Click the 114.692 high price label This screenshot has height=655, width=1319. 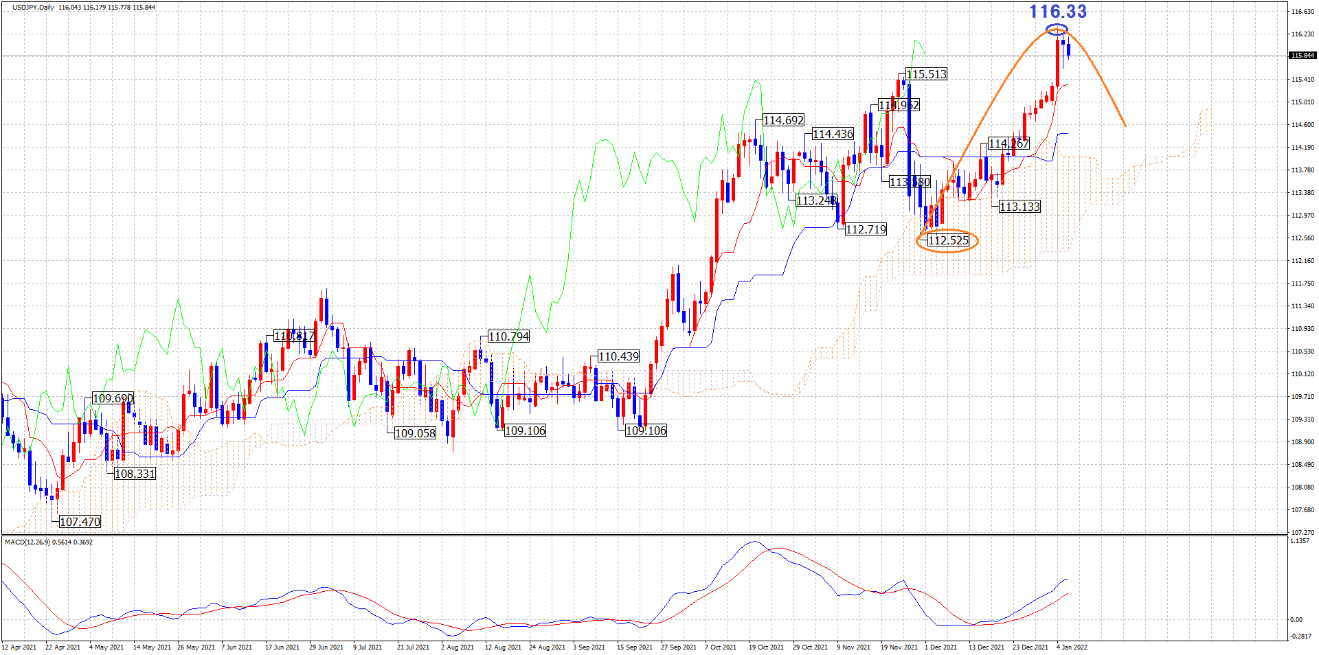tap(783, 120)
